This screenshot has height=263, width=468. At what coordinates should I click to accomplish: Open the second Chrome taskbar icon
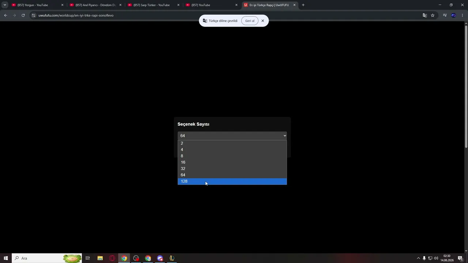pos(148,258)
